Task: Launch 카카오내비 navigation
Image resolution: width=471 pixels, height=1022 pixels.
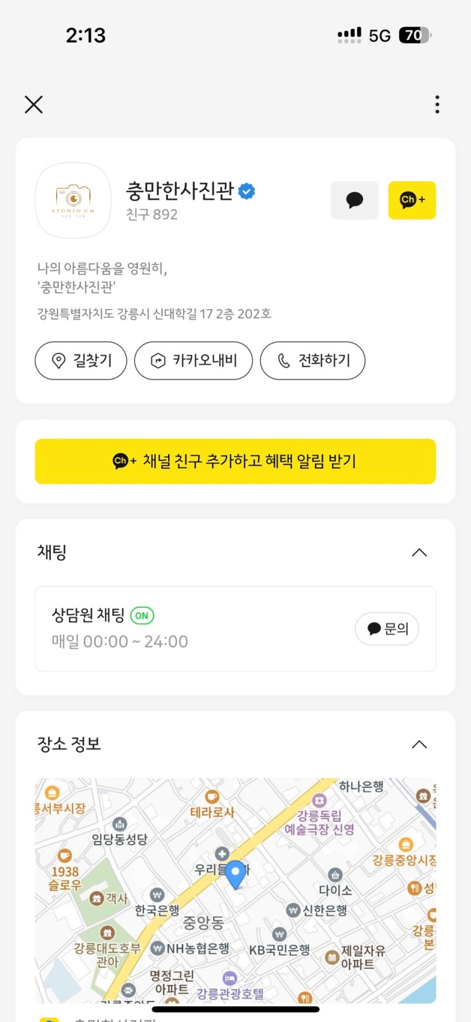Action: click(193, 360)
